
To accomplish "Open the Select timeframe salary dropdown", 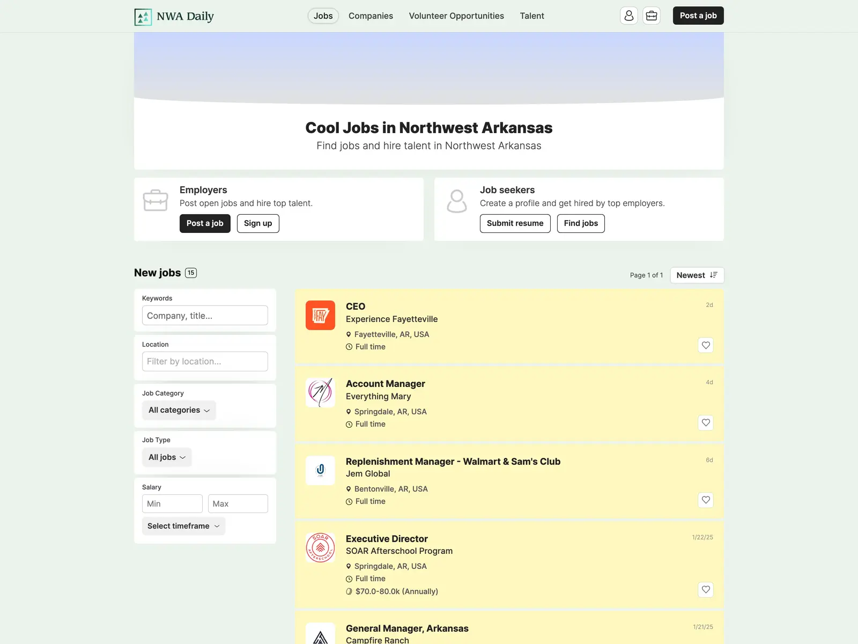I will 183,526.
